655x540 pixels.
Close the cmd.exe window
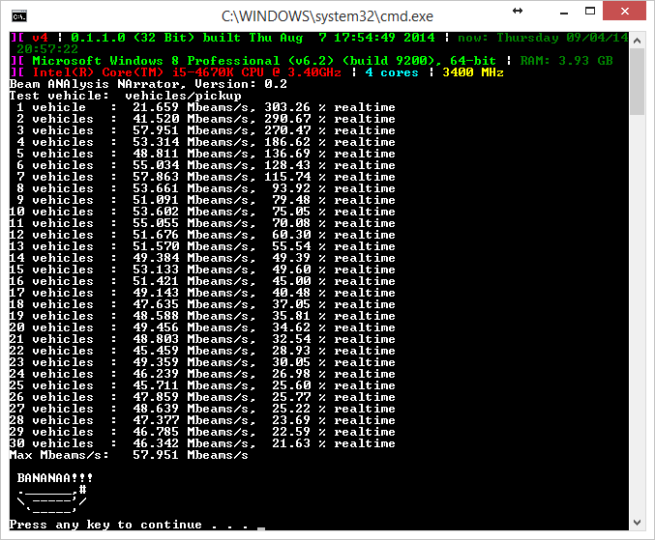[x=624, y=11]
